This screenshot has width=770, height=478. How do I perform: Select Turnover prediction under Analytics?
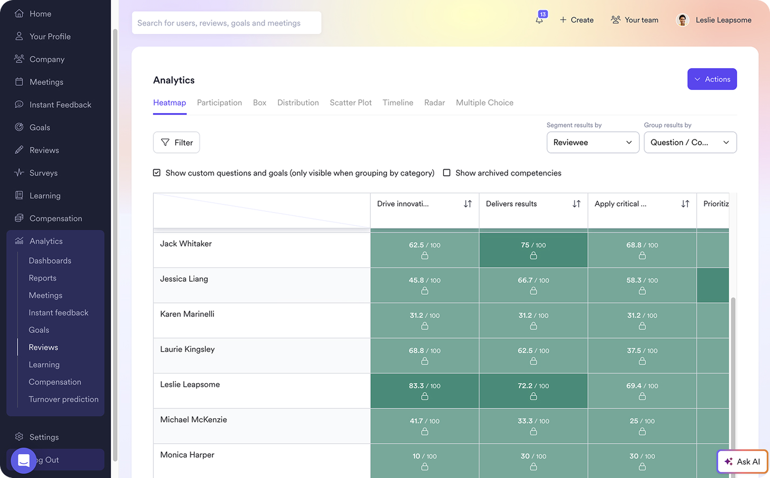[x=63, y=399]
